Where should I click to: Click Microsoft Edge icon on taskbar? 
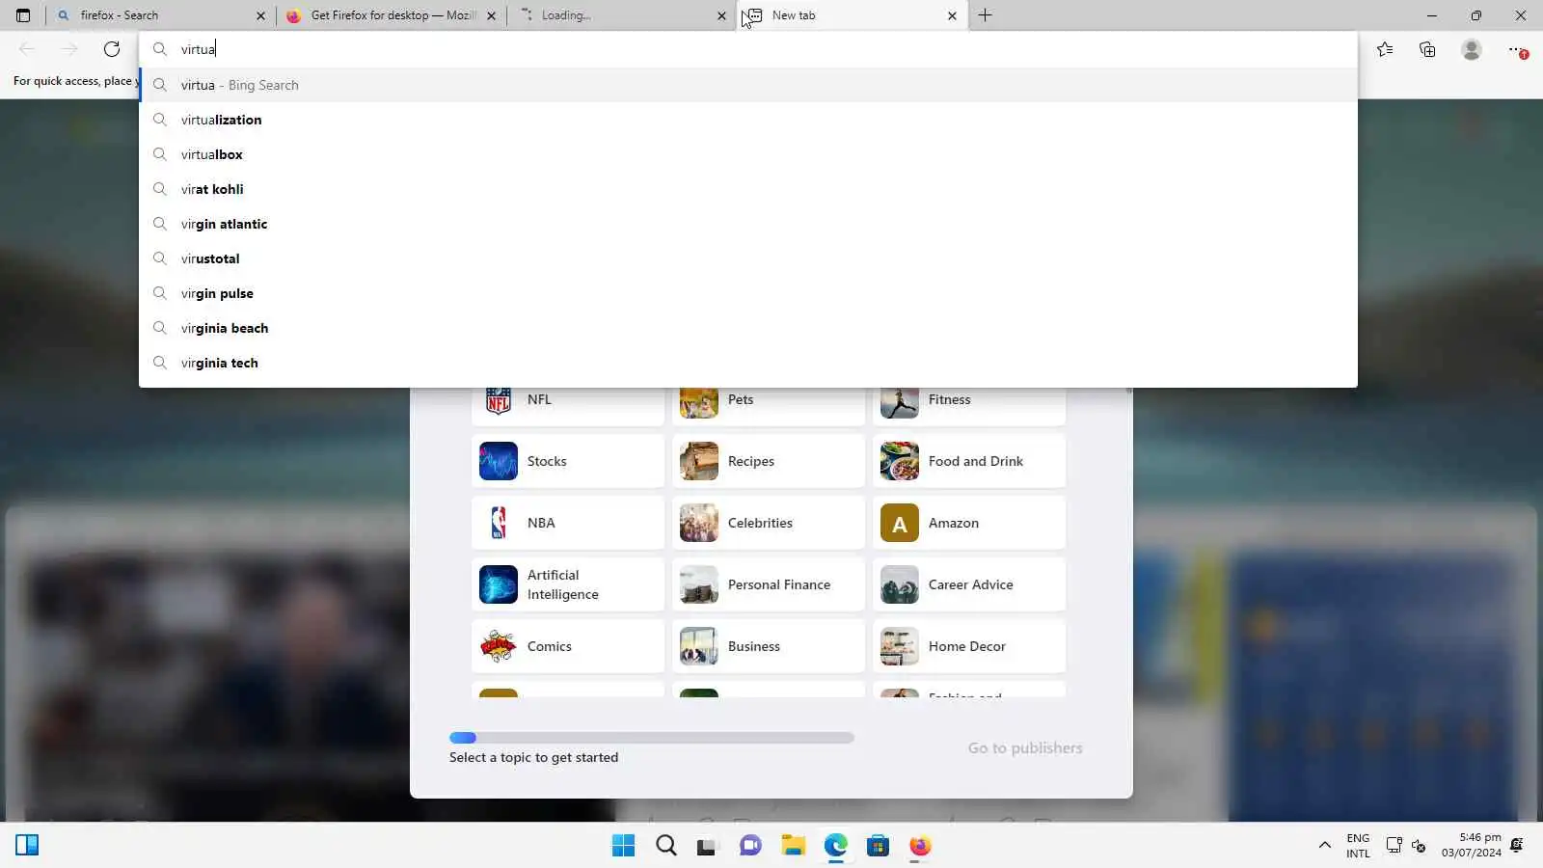[x=835, y=846]
